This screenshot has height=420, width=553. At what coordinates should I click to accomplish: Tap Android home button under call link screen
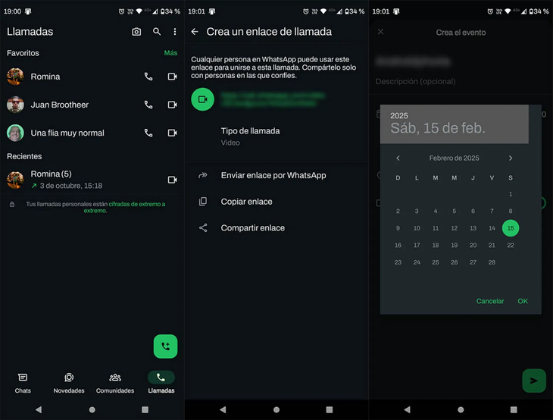click(276, 409)
